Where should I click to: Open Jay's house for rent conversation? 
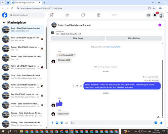coord(23,95)
